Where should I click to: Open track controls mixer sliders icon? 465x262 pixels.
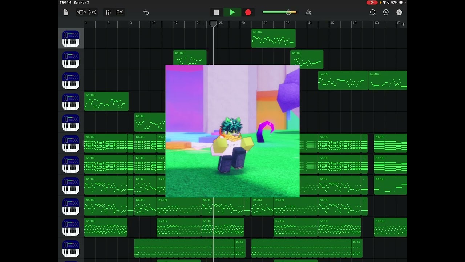(x=108, y=12)
